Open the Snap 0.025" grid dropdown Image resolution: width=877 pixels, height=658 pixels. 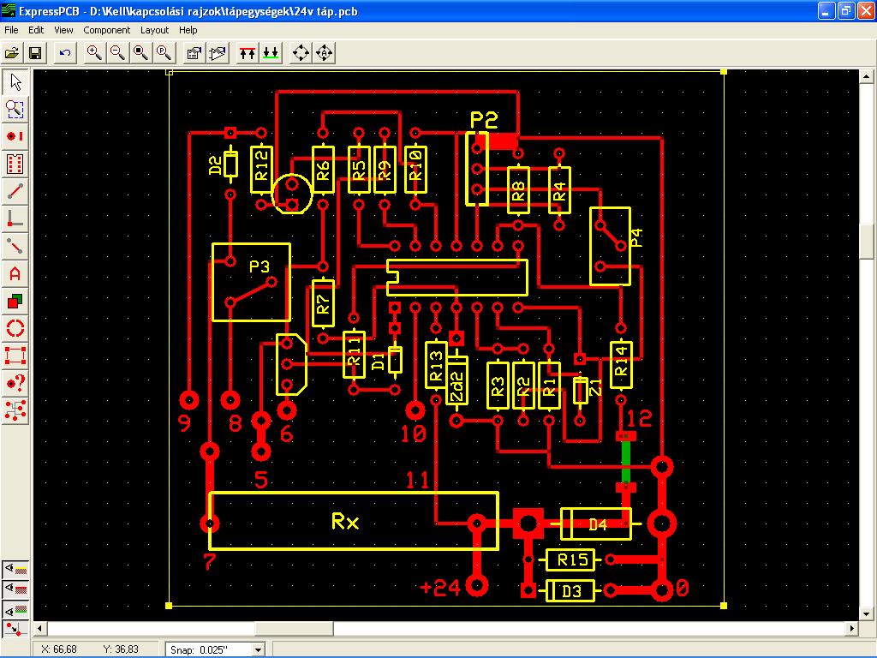pyautogui.click(x=258, y=649)
